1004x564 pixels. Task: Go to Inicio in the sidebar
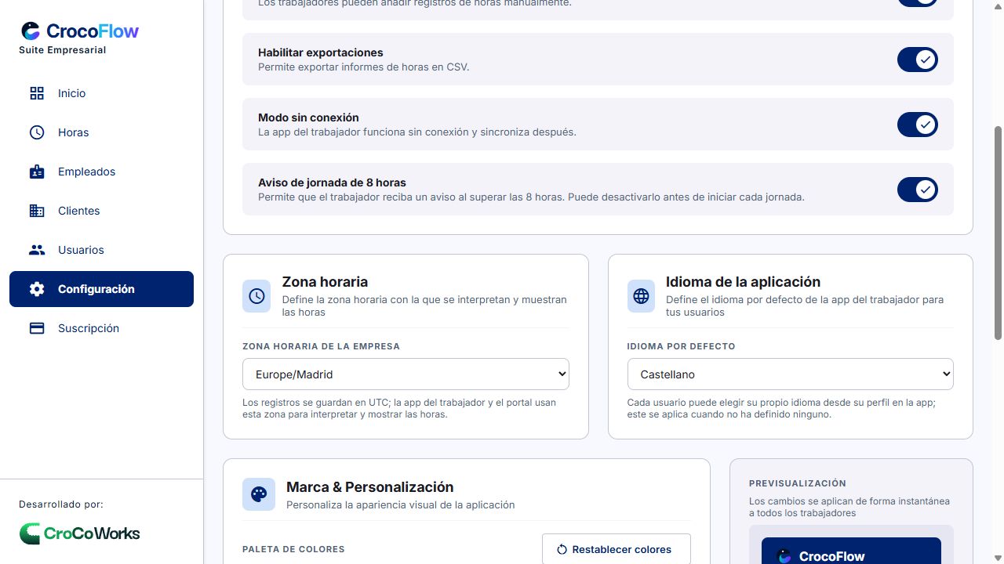(101, 93)
